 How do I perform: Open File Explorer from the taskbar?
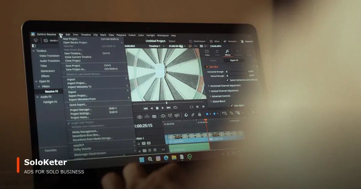[174, 157]
